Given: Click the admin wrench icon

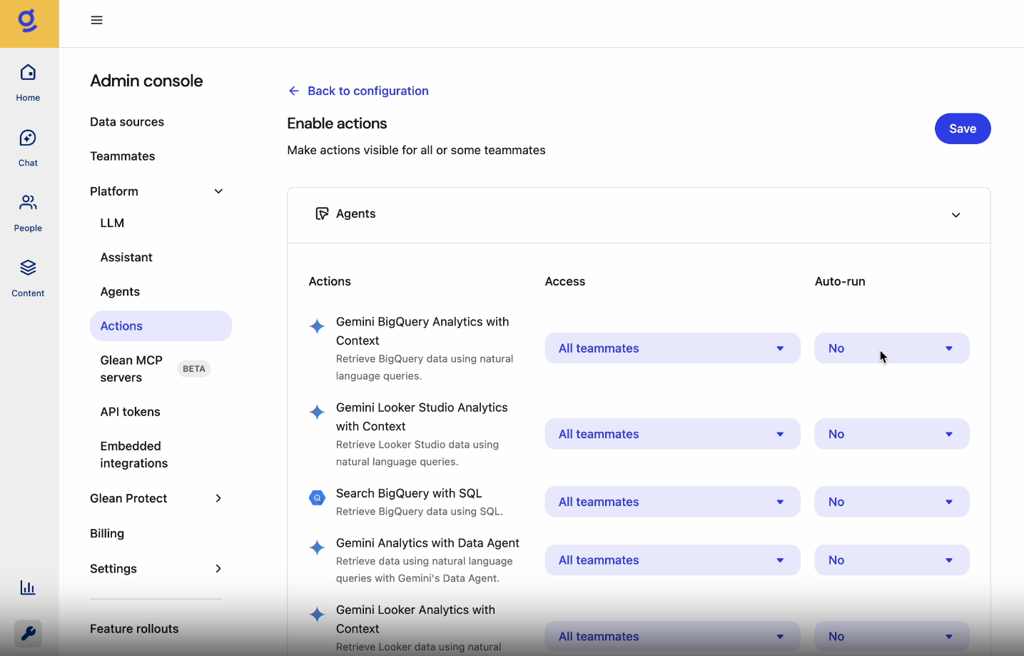Looking at the screenshot, I should [28, 633].
